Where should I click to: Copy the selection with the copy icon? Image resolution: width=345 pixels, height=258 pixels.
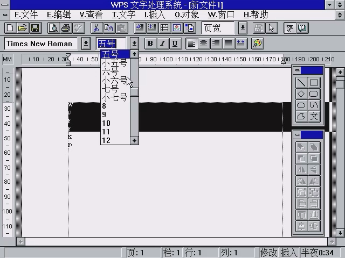109,28
